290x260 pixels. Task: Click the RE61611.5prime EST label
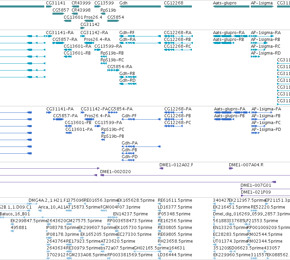(x=175, y=200)
